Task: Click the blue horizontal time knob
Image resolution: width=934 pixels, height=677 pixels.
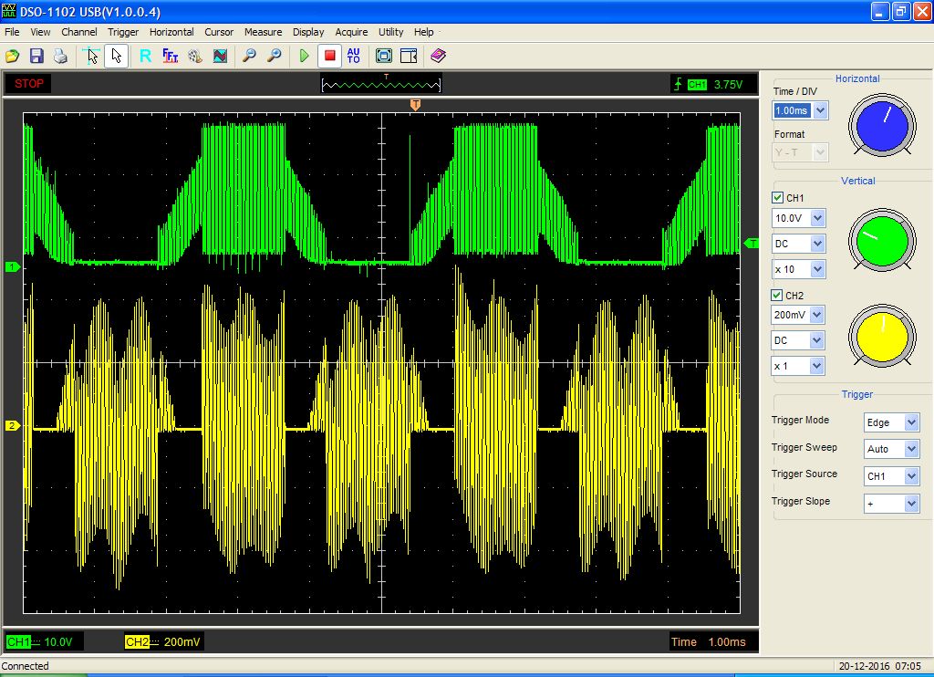Action: pos(882,126)
